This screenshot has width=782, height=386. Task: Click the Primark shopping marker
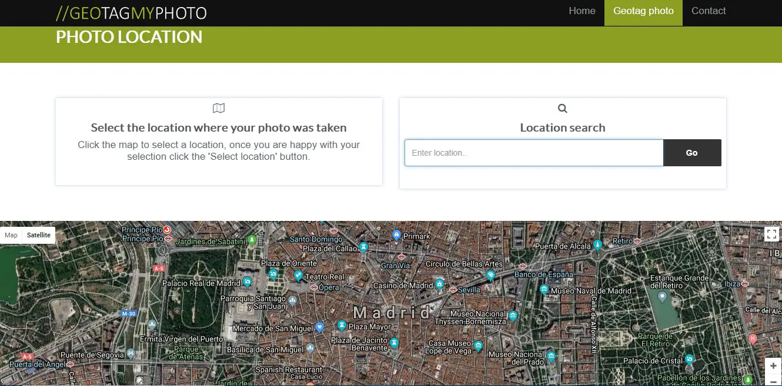point(396,235)
